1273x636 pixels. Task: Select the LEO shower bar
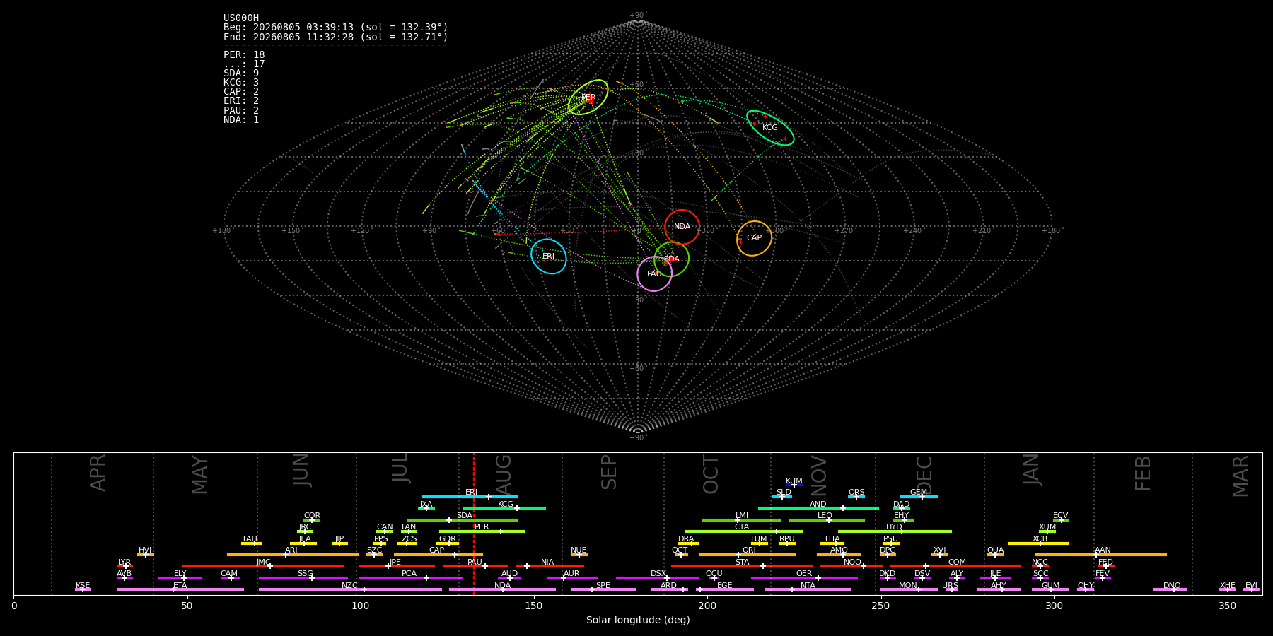click(827, 520)
